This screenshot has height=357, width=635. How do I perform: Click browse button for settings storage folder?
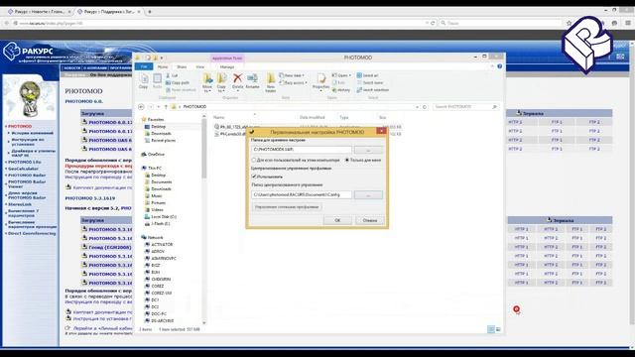click(368, 150)
